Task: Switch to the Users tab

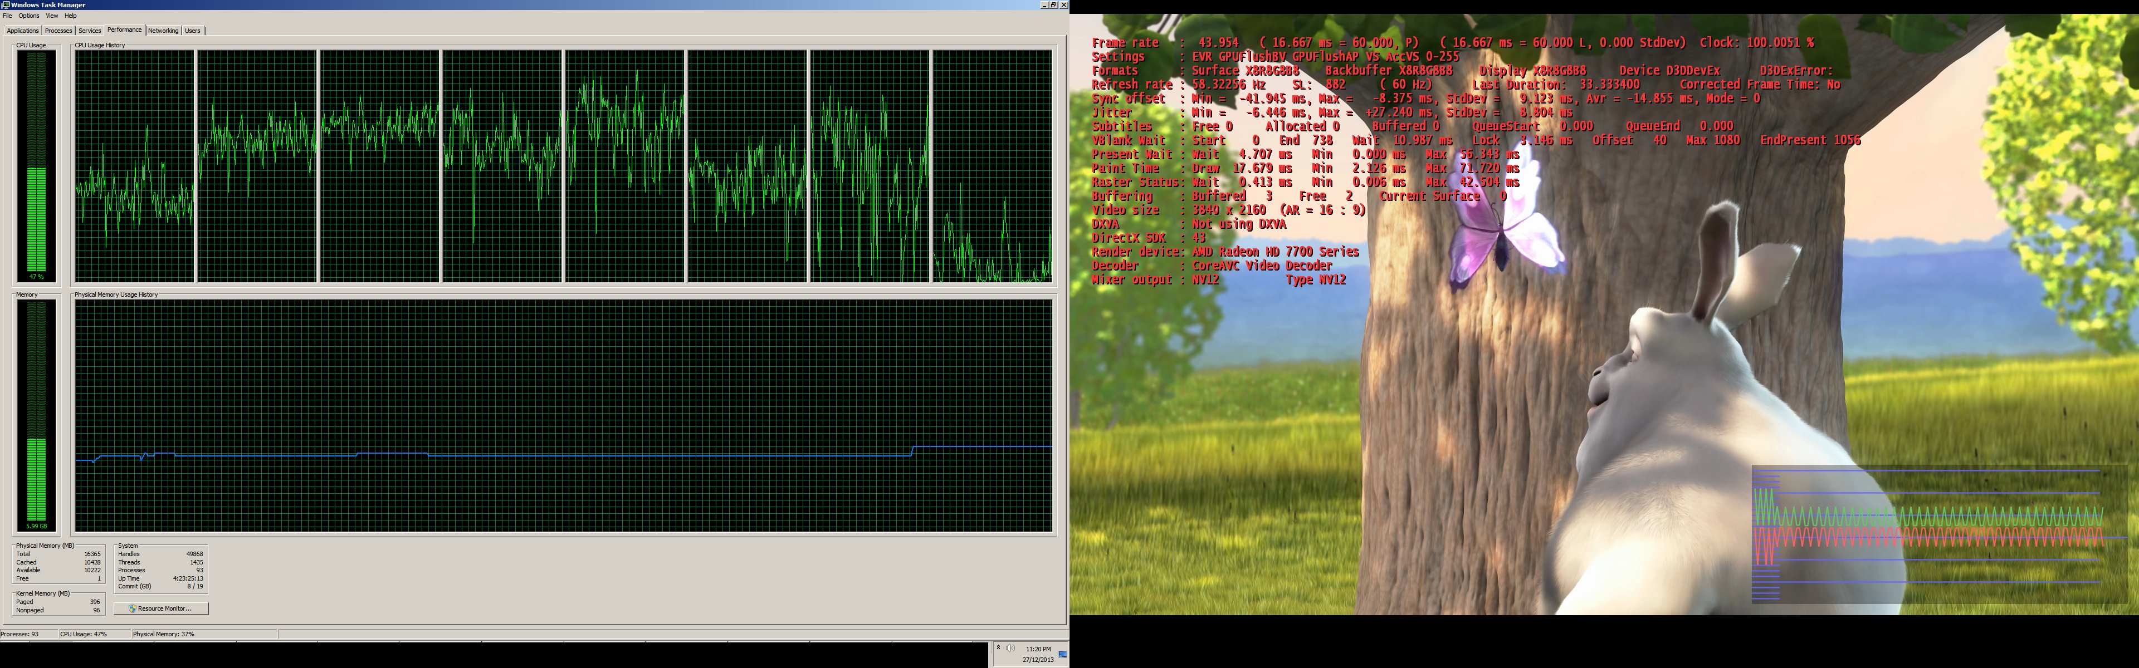Action: point(193,31)
